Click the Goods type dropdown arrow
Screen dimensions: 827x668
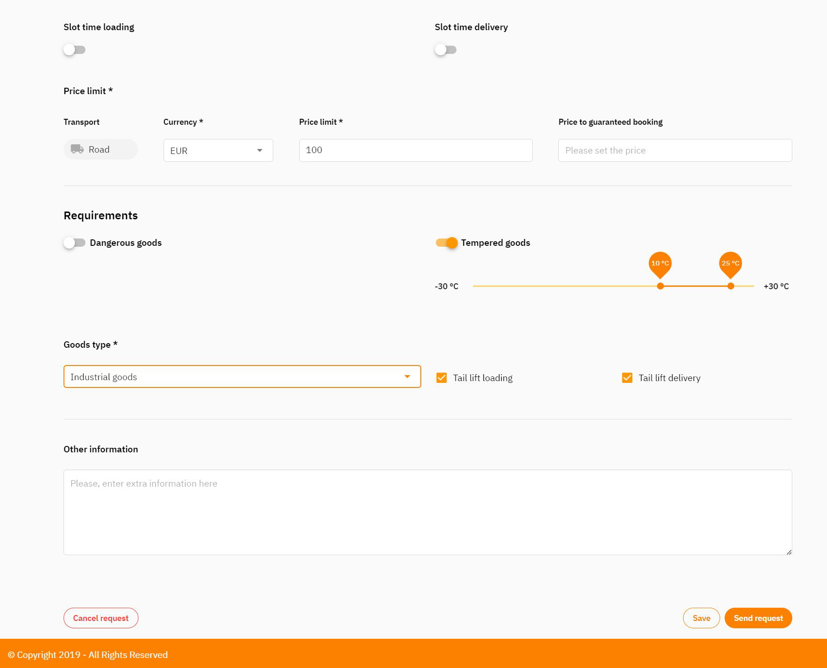click(x=407, y=376)
